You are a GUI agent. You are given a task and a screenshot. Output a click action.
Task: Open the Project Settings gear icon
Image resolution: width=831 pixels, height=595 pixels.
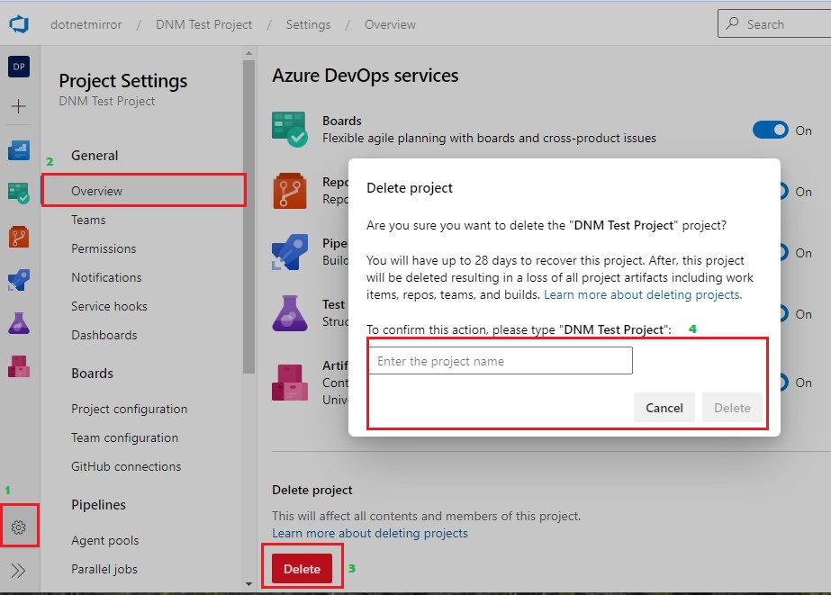coord(19,527)
